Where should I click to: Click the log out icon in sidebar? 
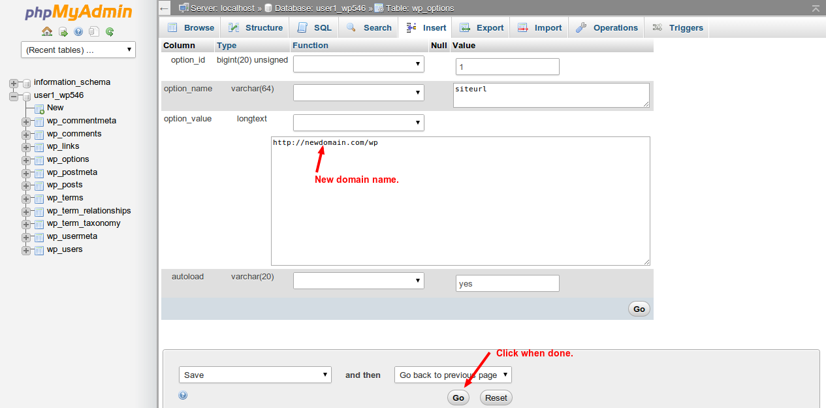(x=63, y=31)
